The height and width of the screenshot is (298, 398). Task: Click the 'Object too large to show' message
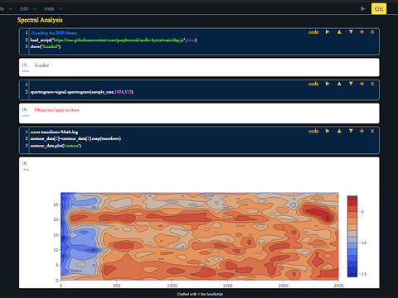(57, 110)
